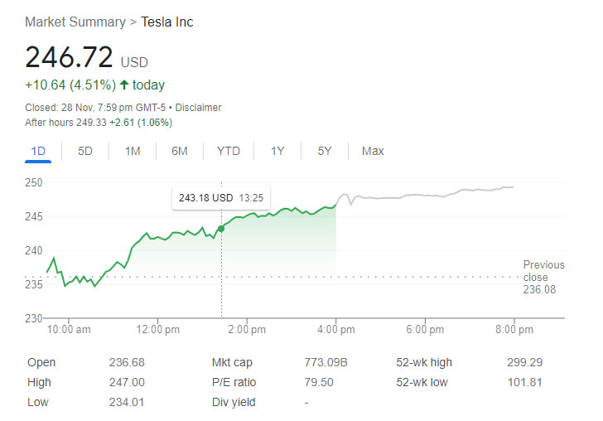
Task: Open the Market Summary breadcrumb link
Action: 75,22
